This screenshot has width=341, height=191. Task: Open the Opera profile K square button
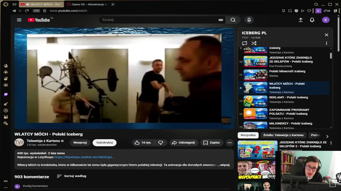tap(318, 11)
